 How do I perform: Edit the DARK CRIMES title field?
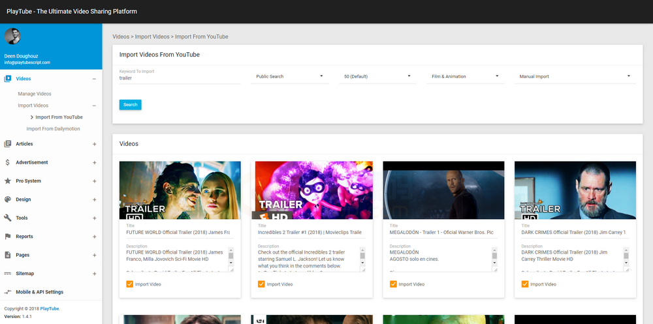coord(575,233)
